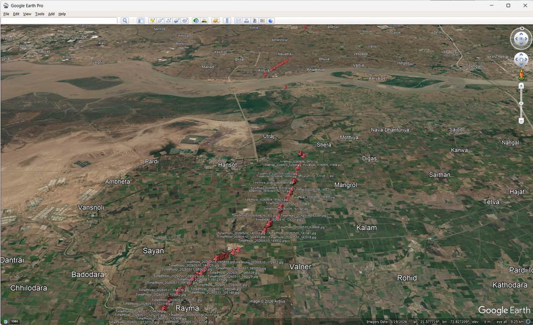Click move-right arrow on Move joystick
533x325 pixels.
pyautogui.click(x=526, y=60)
